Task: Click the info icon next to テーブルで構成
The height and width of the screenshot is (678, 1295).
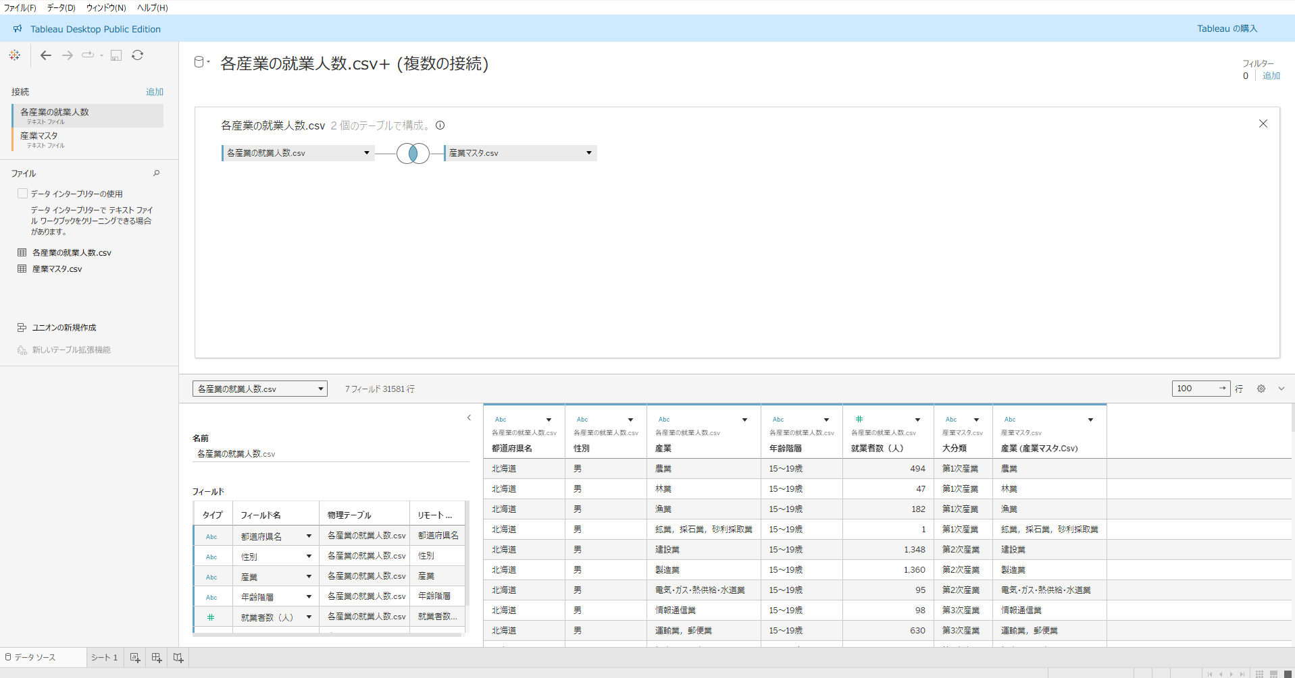Action: coord(440,125)
